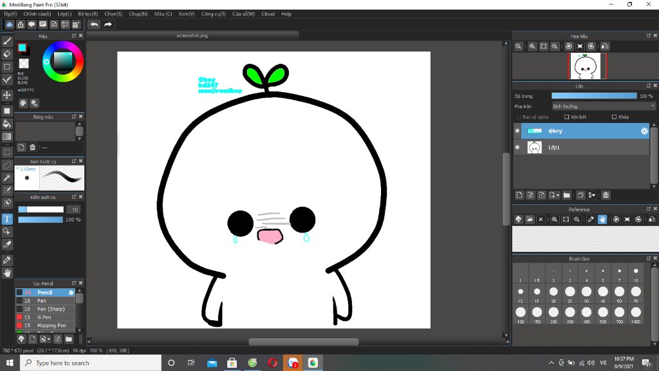Screen dimensions: 659x371
Task: Open the Bộ lọc(R) menu
Action: tap(88, 14)
